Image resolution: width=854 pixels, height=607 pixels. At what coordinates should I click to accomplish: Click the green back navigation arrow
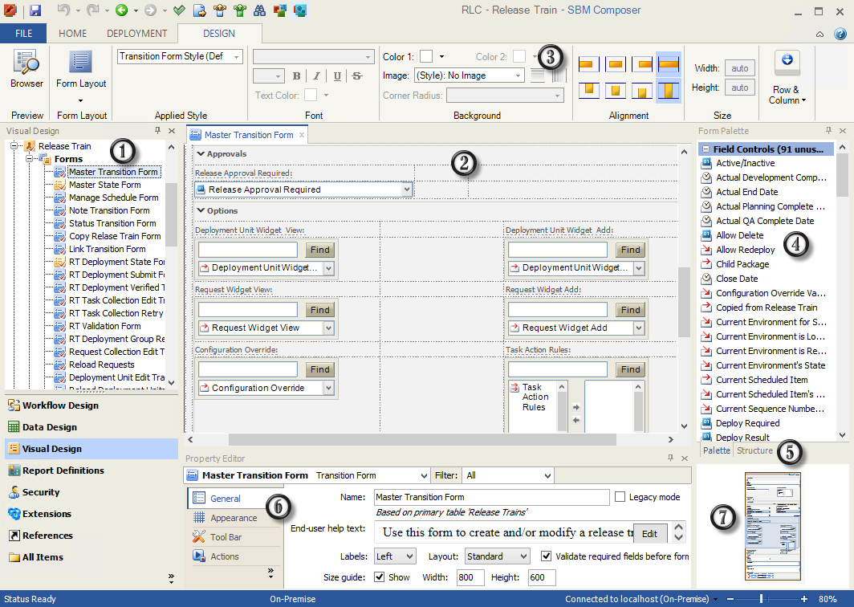121,10
